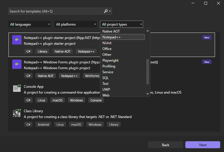Click the dropdown list scrollbar thumb

pos(147,72)
